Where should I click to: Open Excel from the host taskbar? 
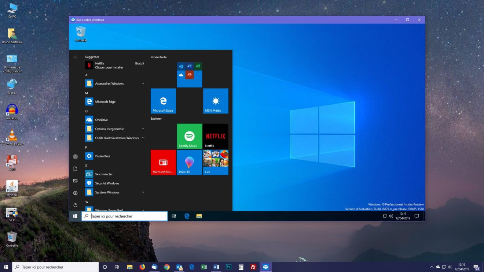tap(204, 267)
